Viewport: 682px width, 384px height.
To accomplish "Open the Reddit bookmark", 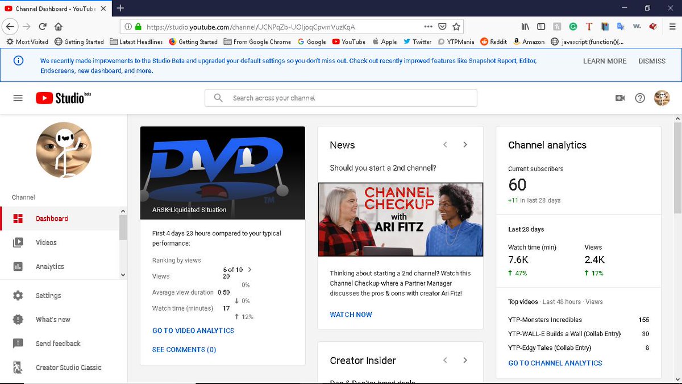I will (494, 42).
